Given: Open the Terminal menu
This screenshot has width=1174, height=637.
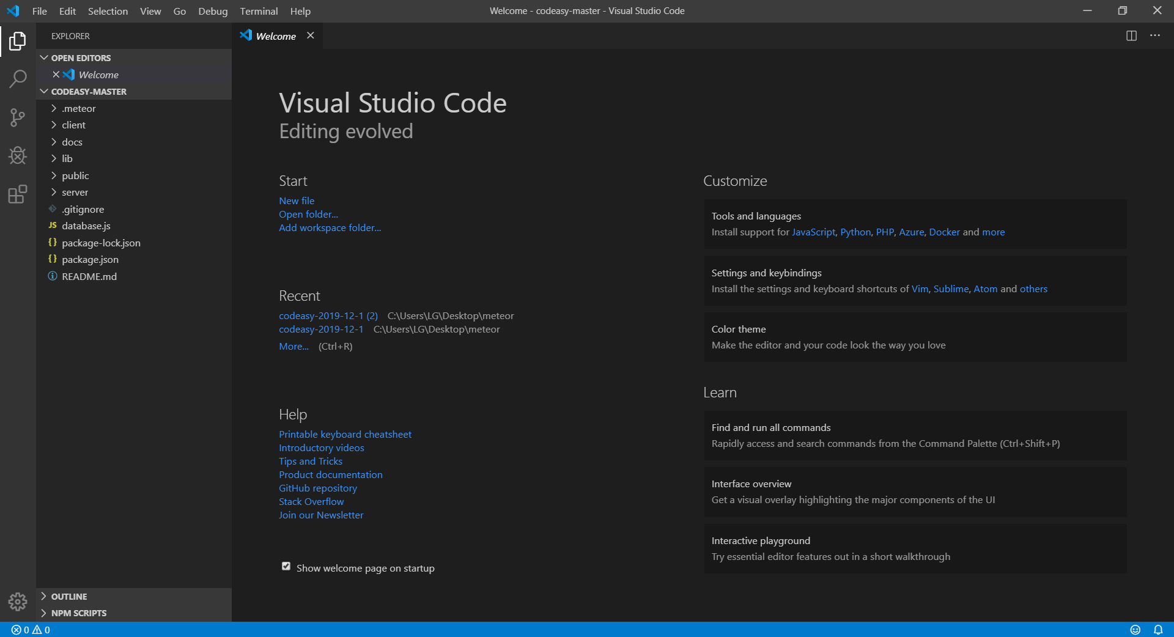Looking at the screenshot, I should coord(259,11).
